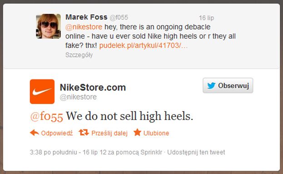Open the pudelek.pl article link
Screen dimensions: 283x174
(x=144, y=45)
